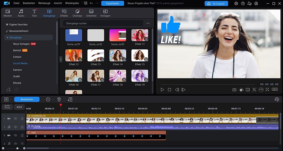The image size is (283, 151).
Task: Zoom in the timeline with plus button
Action: click(24, 148)
